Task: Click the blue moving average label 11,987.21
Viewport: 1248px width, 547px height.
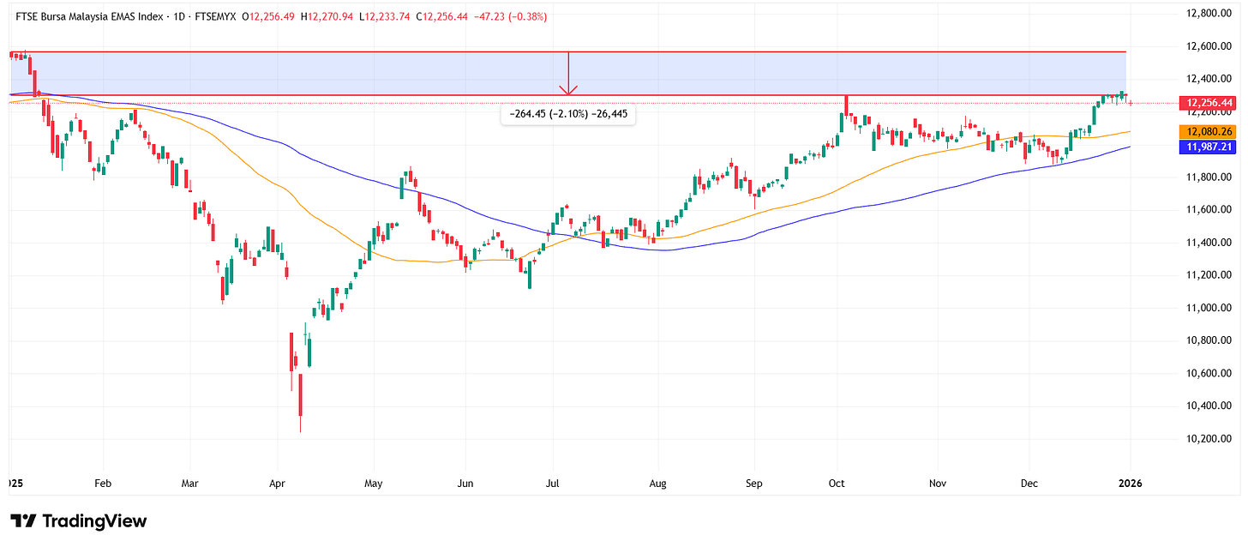Action: click(x=1209, y=148)
